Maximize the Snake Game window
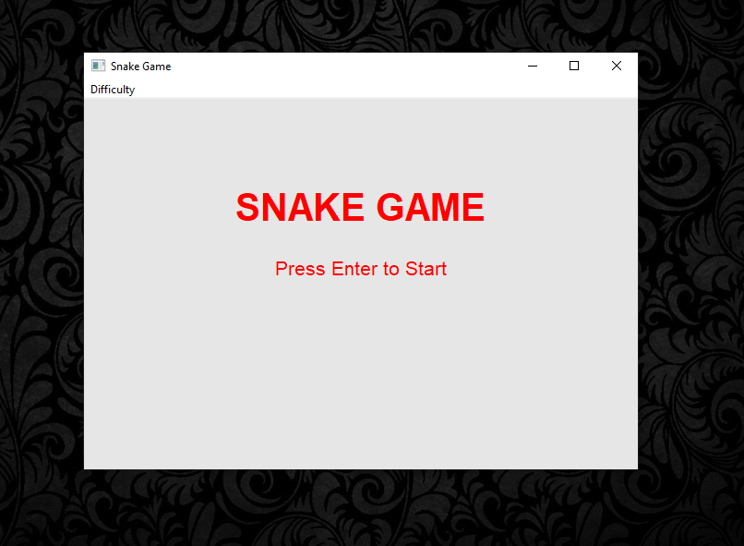Image resolution: width=744 pixels, height=546 pixels. [x=574, y=66]
